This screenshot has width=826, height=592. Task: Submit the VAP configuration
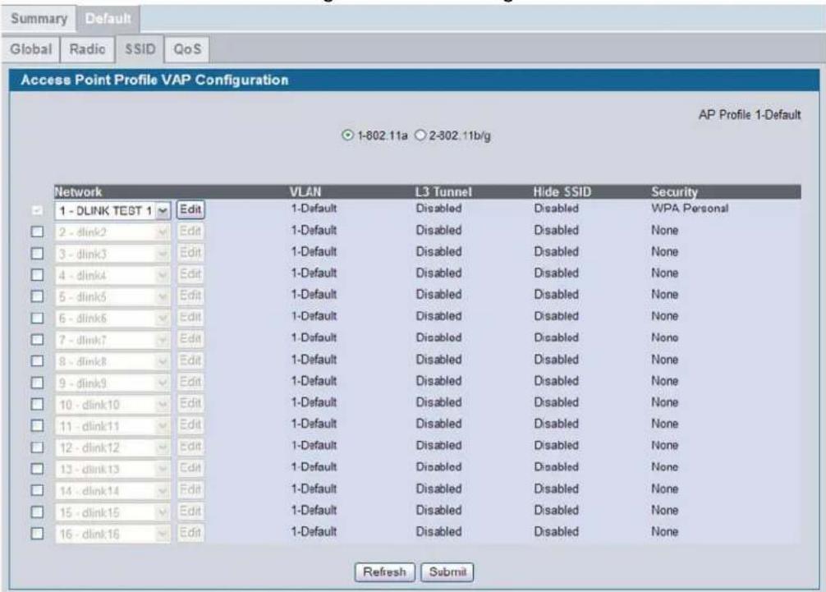447,572
